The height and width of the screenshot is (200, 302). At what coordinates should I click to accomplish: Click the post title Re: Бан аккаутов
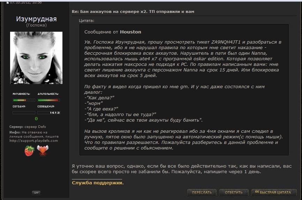click(133, 11)
